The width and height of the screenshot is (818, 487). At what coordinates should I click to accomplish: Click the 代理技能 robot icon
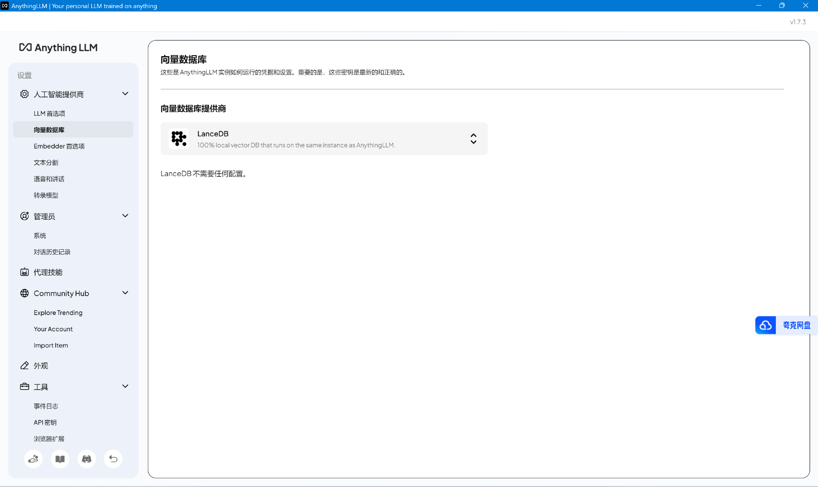point(25,272)
